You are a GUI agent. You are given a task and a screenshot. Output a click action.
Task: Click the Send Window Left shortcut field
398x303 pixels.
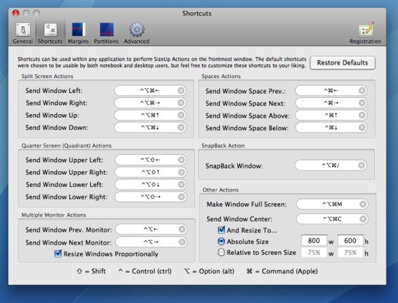click(150, 90)
